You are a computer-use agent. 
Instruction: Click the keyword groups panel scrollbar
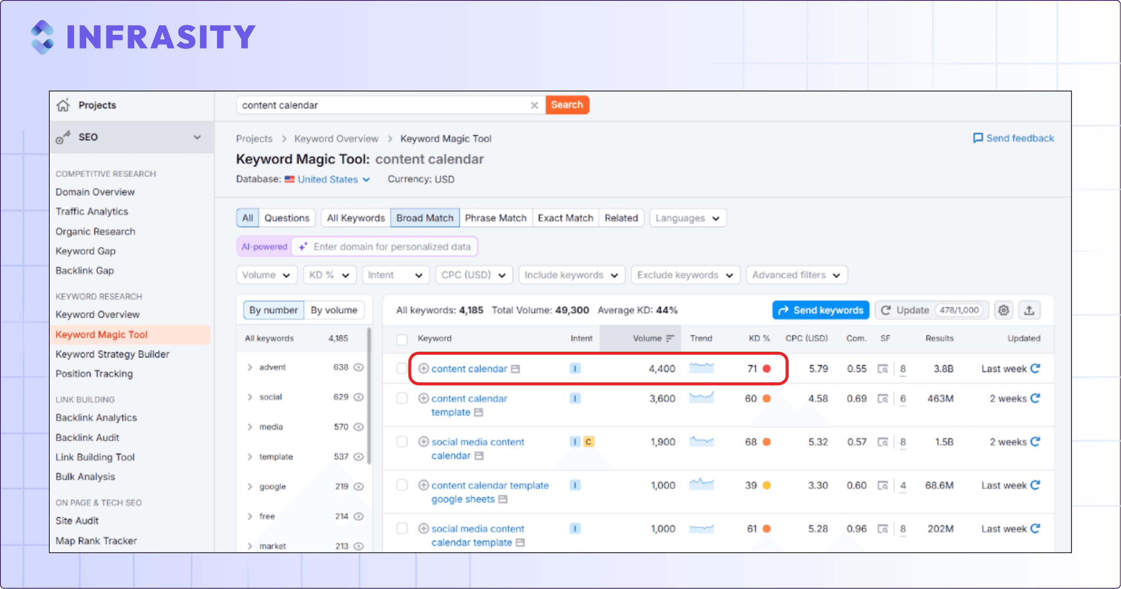[369, 396]
